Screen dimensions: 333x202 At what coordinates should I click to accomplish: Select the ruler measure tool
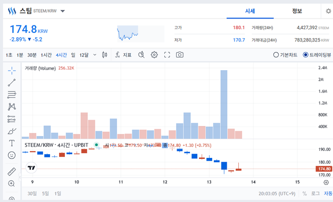point(12,172)
